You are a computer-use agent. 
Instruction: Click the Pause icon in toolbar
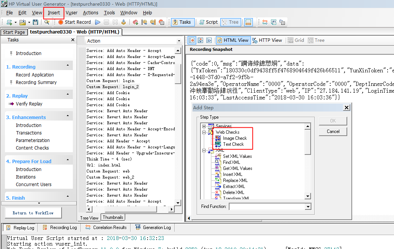pos(115,22)
